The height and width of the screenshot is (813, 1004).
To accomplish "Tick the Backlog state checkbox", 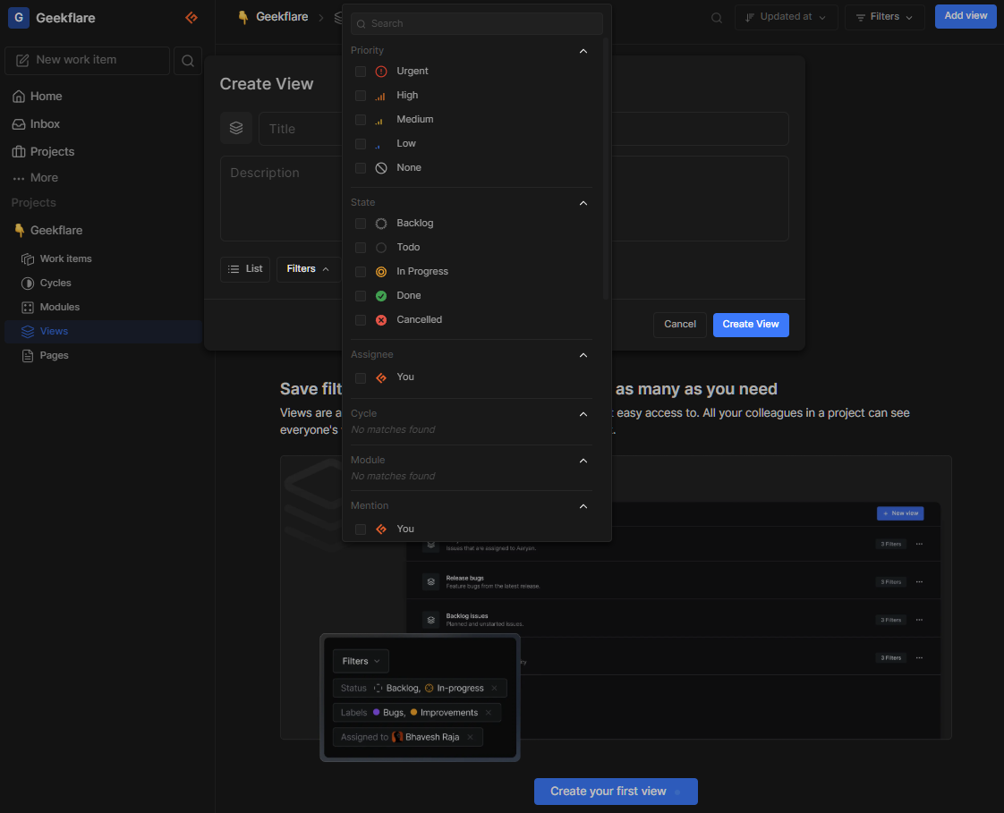I will click(361, 224).
